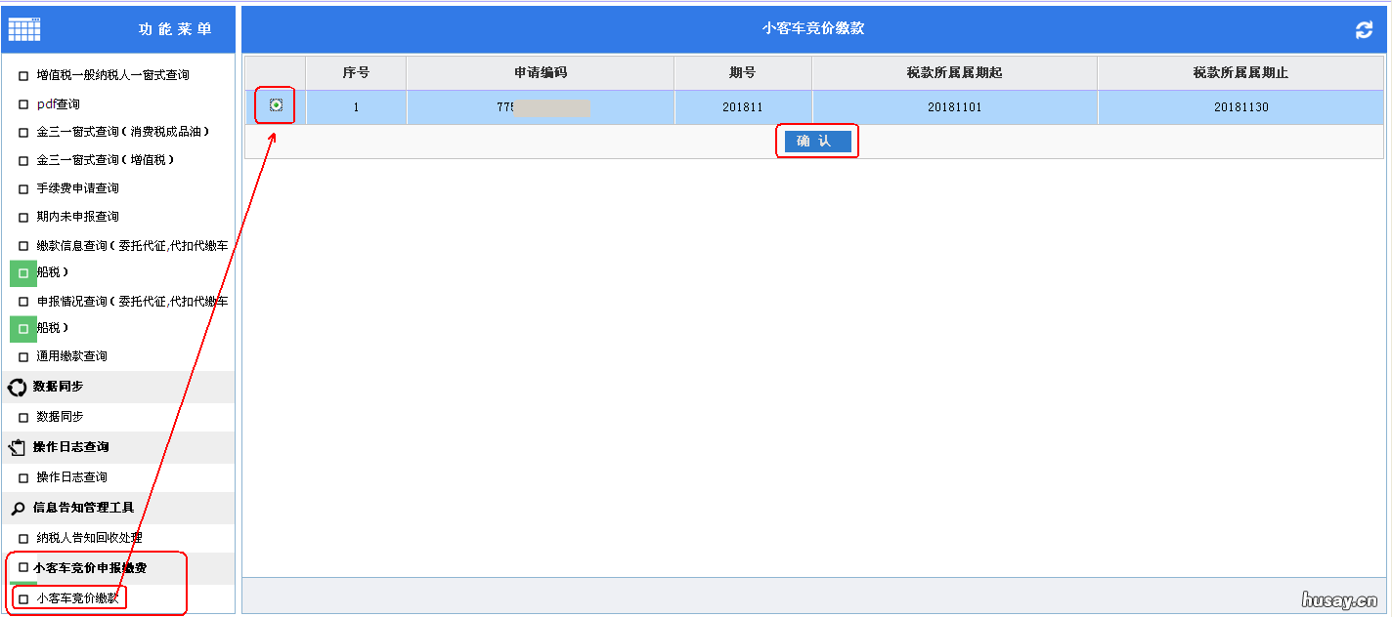Screen dimensions: 1392x617
Task: Select the highlighted table row for period 201811
Action: (743, 105)
